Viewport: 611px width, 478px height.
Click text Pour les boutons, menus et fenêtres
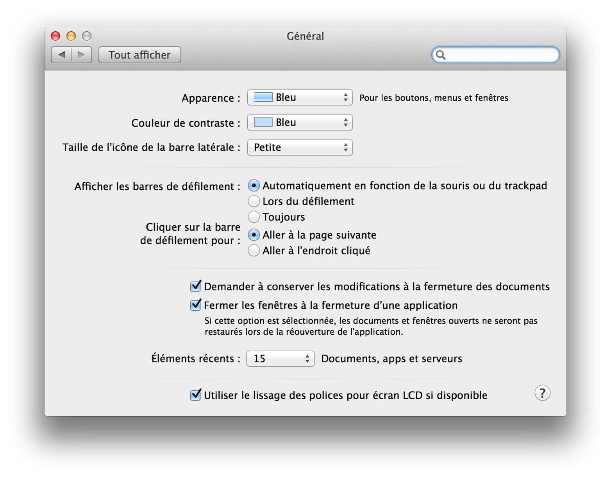tap(434, 98)
